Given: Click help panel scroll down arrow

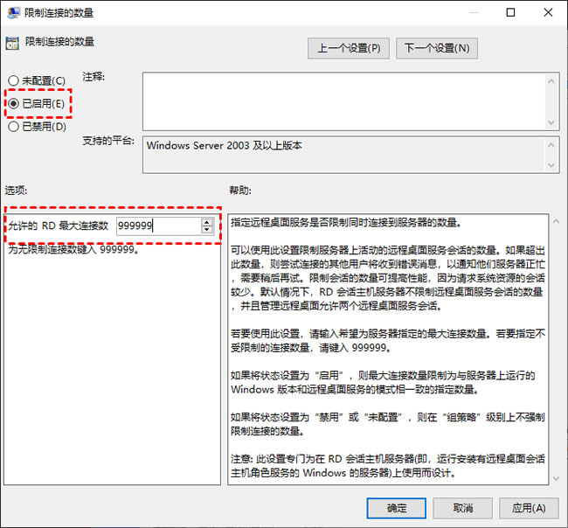Looking at the screenshot, I should 556,479.
